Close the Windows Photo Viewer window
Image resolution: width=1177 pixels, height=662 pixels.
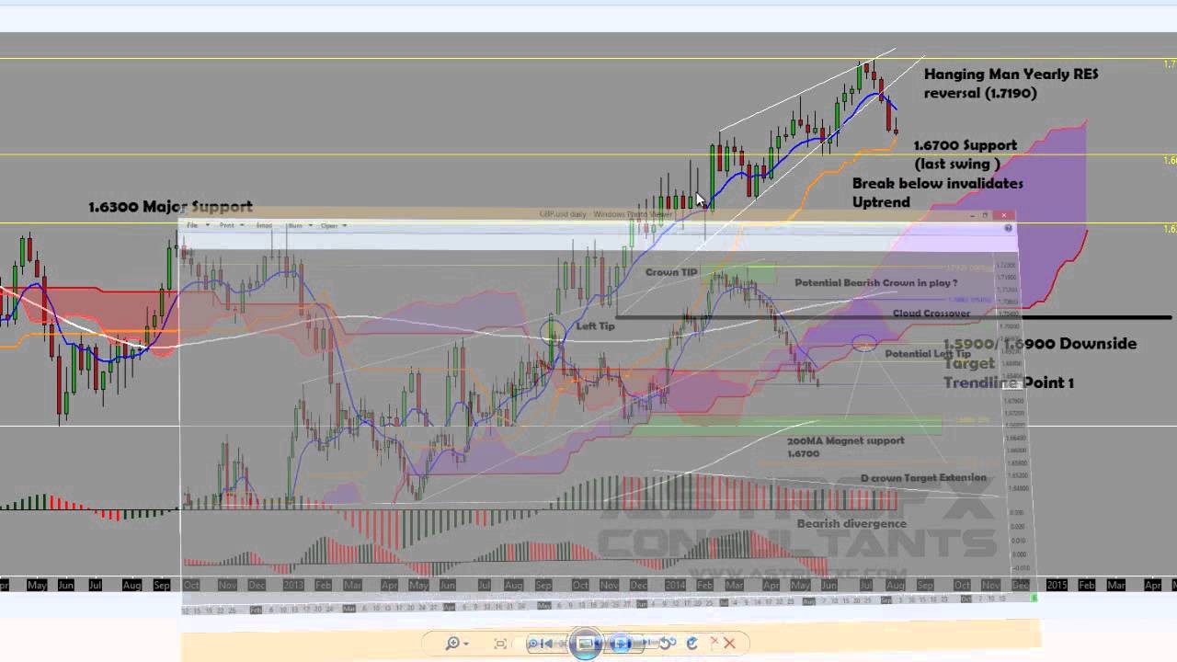tap(1004, 215)
